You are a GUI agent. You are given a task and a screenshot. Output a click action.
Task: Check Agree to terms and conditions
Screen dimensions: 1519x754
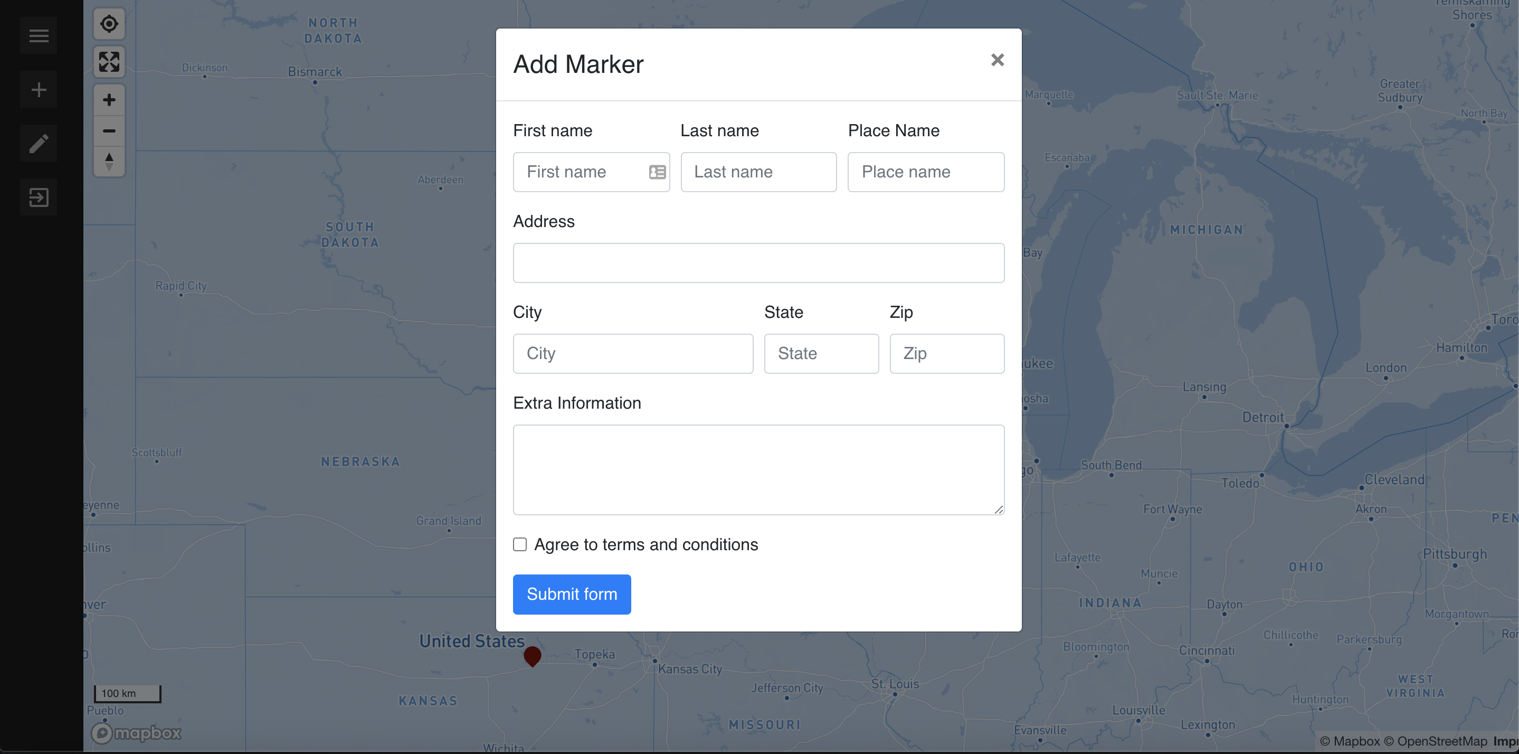tap(519, 544)
